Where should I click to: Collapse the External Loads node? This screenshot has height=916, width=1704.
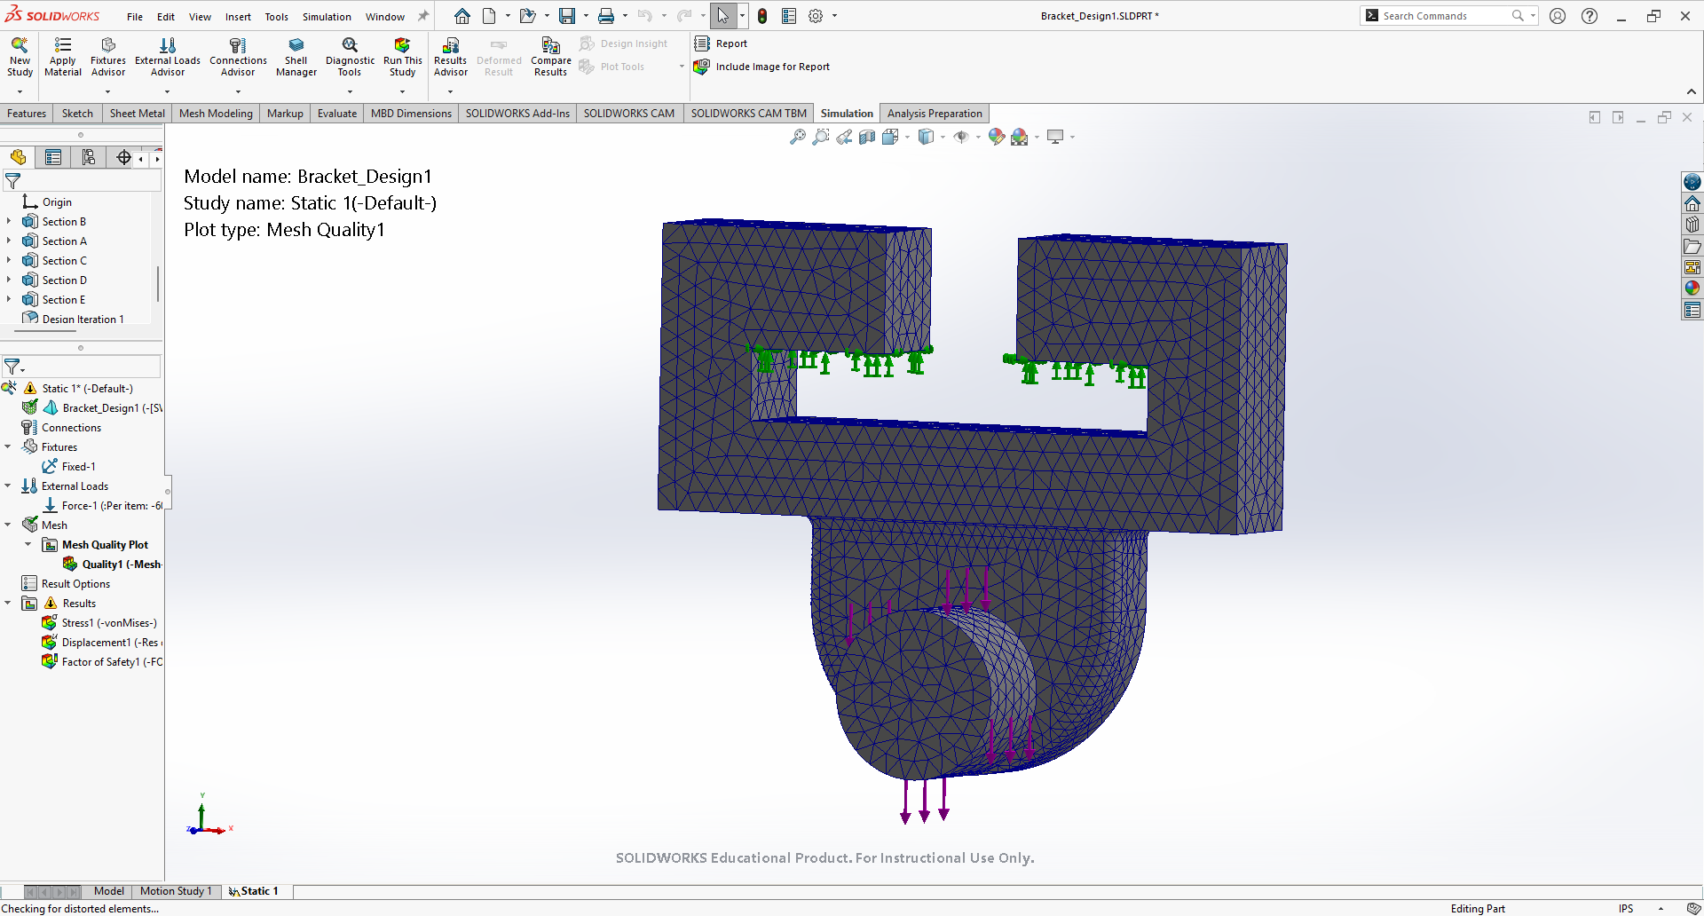click(8, 486)
